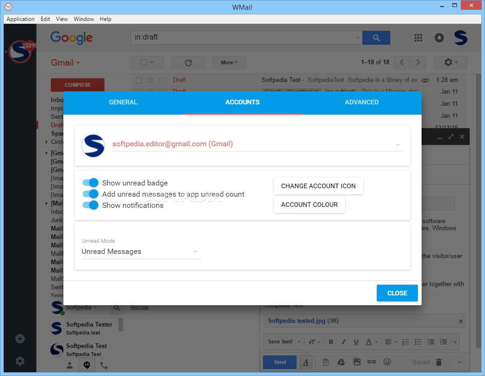485x376 pixels.
Task: Toggle Add unread messages to app unread count
Action: coord(90,194)
